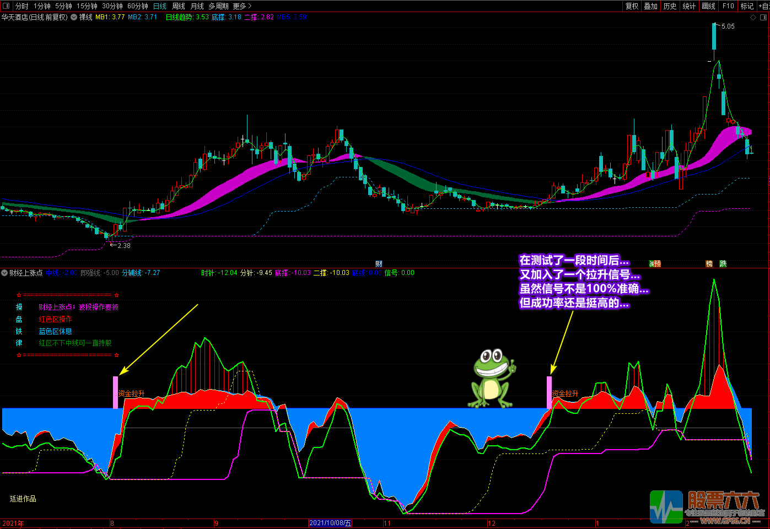This screenshot has width=770, height=529.
Task: Expand the 裸线 indicator dropdown arrow
Action: (74, 17)
